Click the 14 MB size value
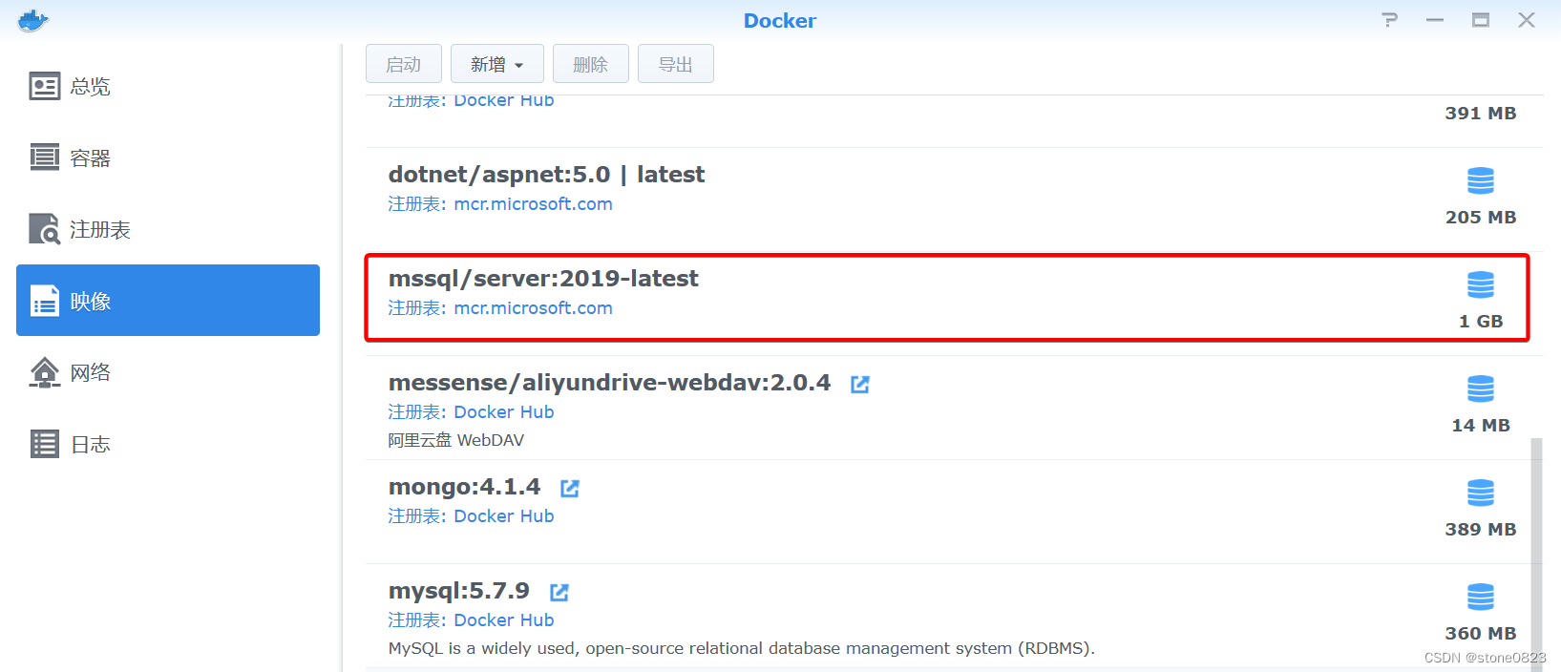 point(1481,426)
